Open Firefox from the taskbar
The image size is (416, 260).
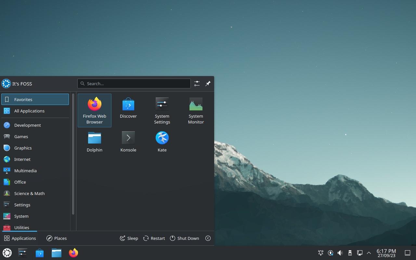[73, 253]
